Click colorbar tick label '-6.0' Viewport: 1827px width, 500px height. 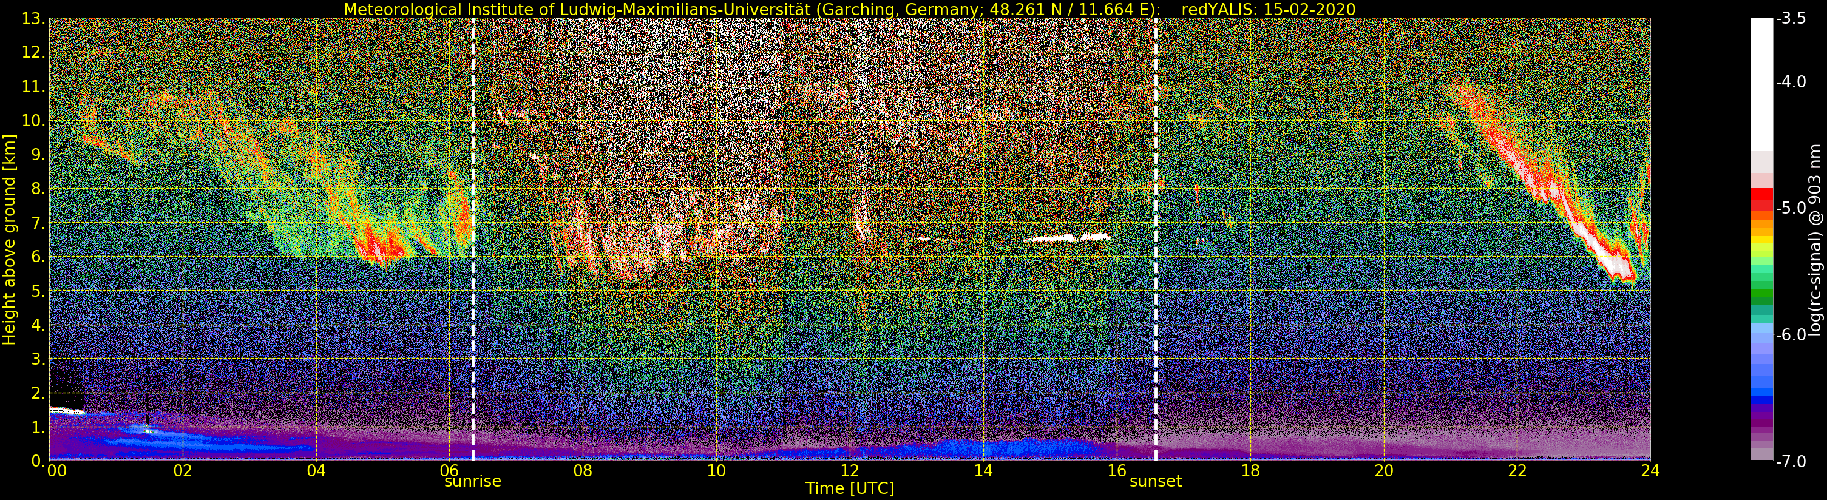tap(1791, 335)
